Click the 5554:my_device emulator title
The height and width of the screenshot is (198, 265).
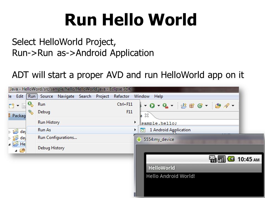point(159,139)
